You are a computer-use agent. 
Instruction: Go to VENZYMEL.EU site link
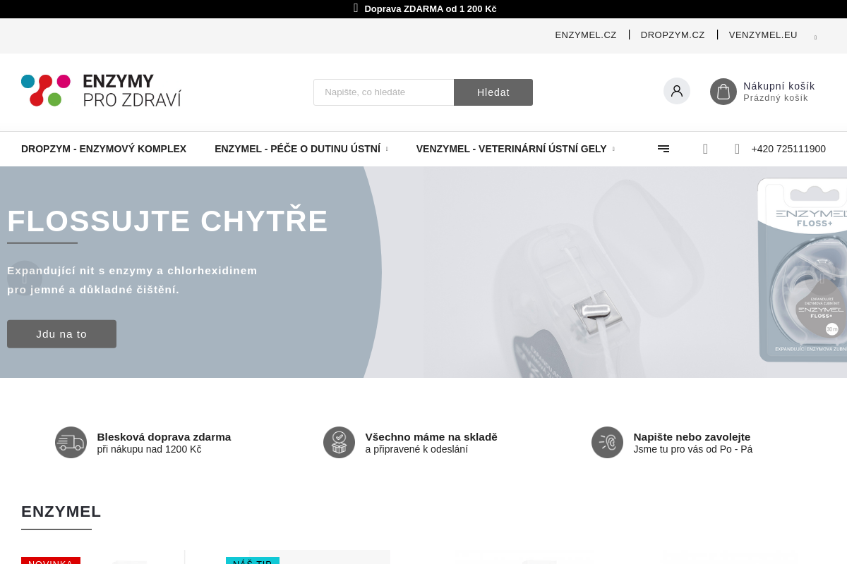tap(762, 35)
